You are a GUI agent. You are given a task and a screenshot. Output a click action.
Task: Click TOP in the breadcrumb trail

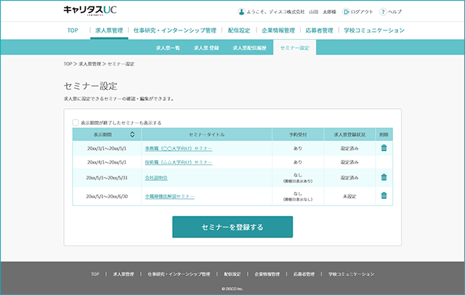point(68,64)
